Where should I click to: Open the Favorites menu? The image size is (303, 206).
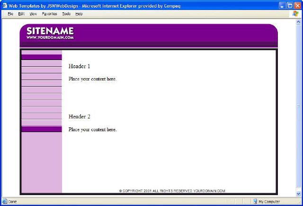pyautogui.click(x=49, y=14)
